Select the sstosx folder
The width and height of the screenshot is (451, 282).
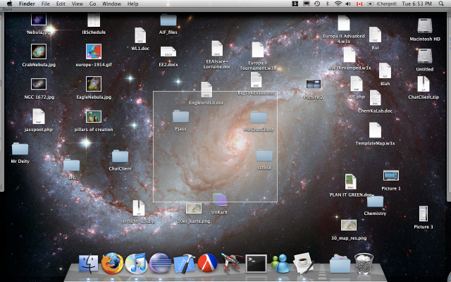pos(264,155)
